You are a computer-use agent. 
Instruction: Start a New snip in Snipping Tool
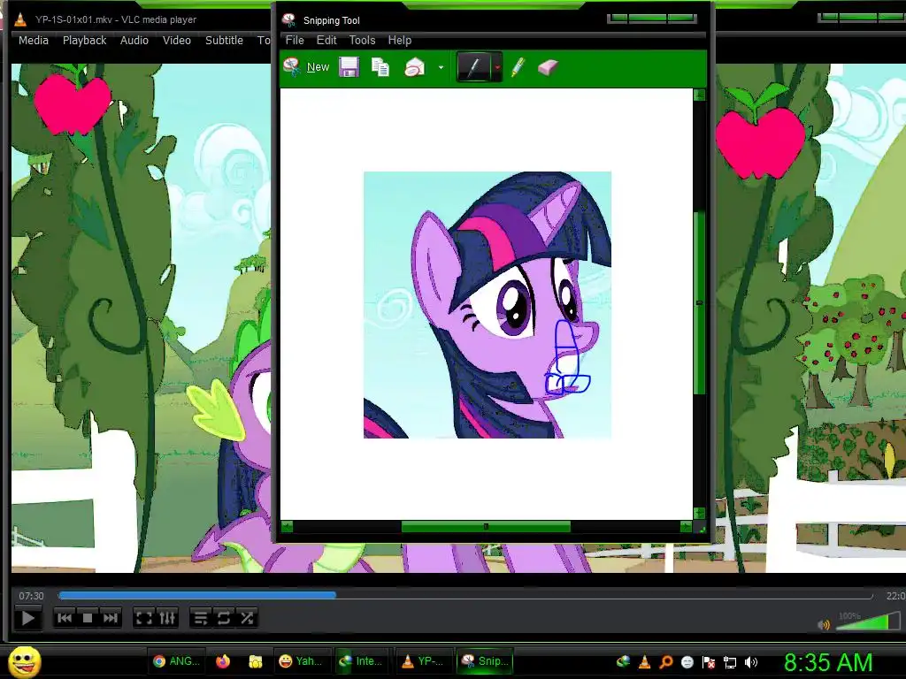point(306,67)
